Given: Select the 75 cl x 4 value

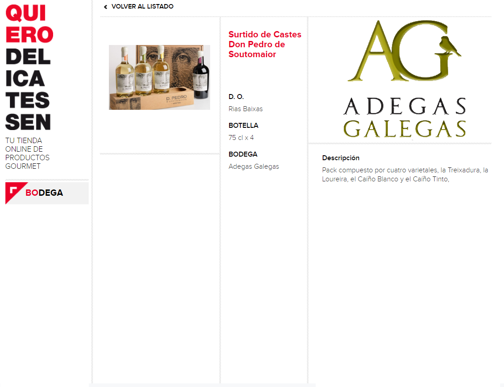Looking at the screenshot, I should [241, 138].
